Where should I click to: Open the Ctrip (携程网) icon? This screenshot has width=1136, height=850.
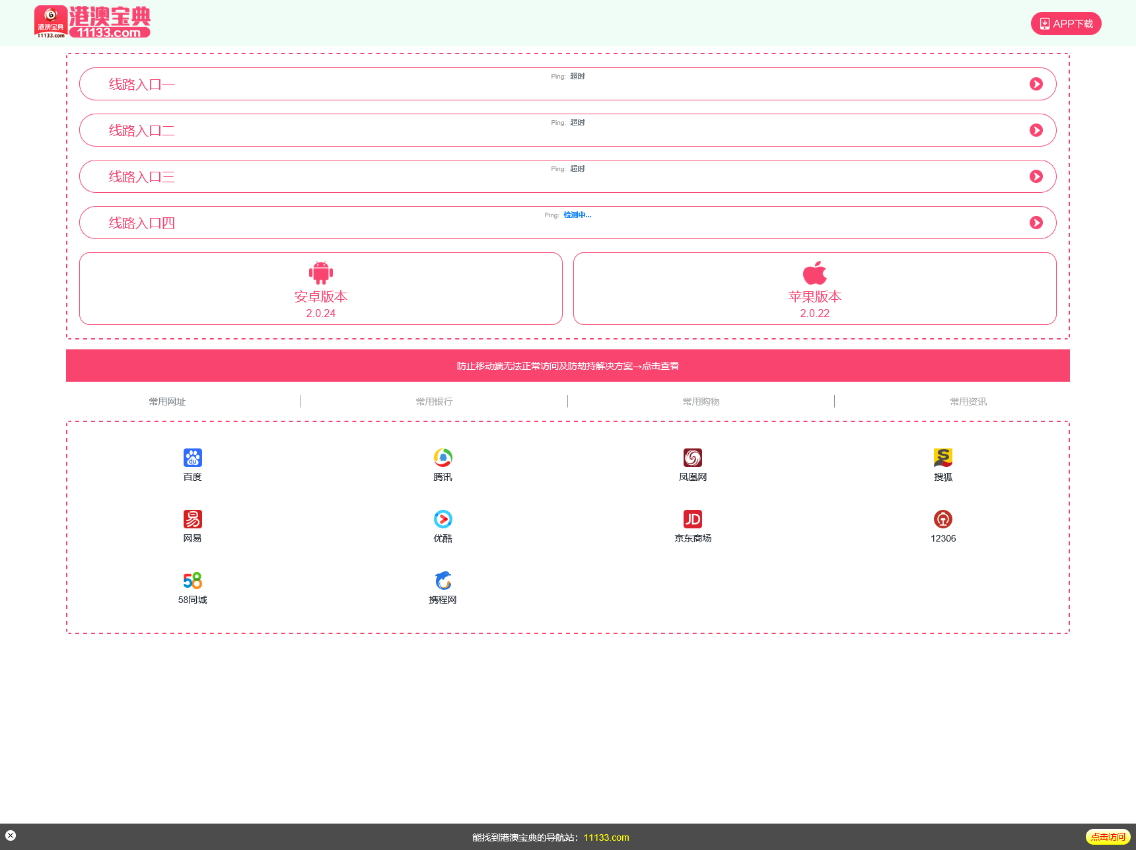[x=443, y=581]
